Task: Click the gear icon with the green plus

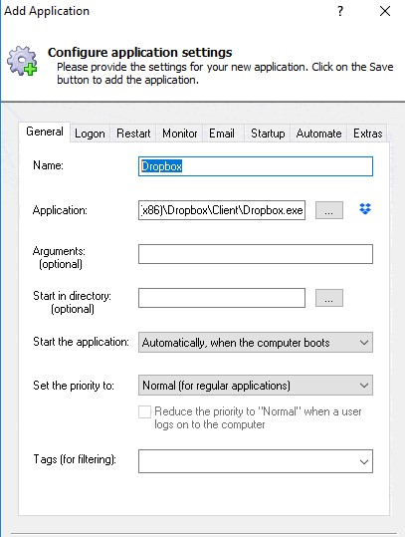Action: [22, 61]
